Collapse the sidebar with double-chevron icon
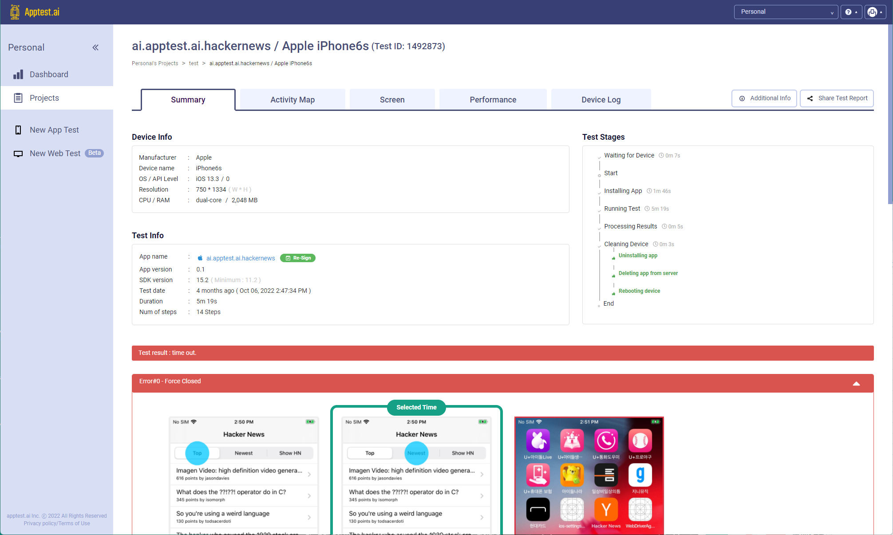Image resolution: width=893 pixels, height=535 pixels. click(x=95, y=47)
